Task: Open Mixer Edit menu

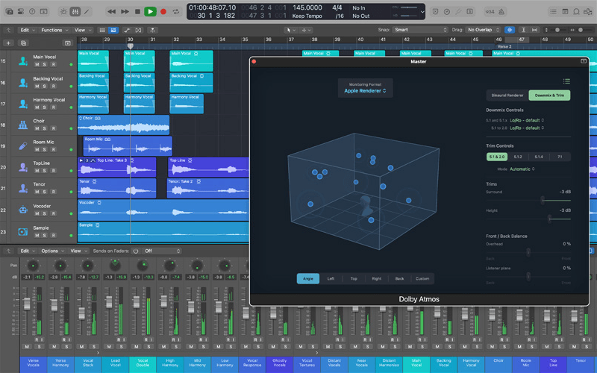Action: 27,251
